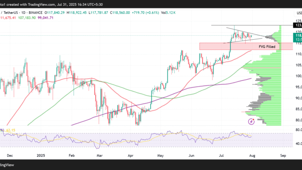Select the FVG Filled text label
Viewport: 302px width, 170px height.
pos(267,46)
